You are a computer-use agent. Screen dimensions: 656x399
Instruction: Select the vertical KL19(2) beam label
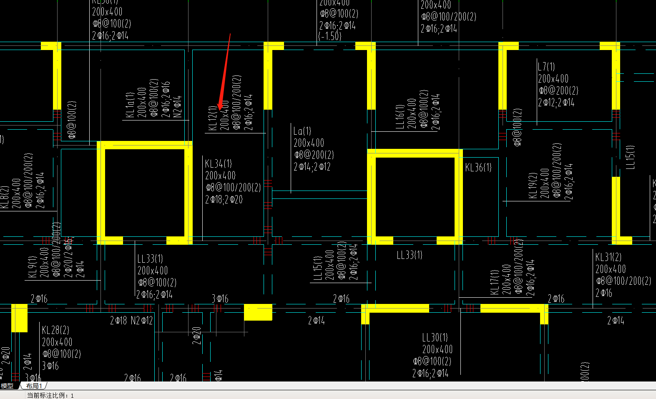pyautogui.click(x=533, y=185)
